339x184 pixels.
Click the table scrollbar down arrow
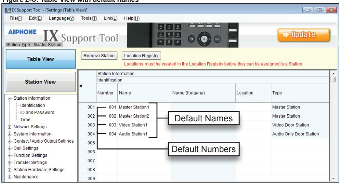[x=333, y=179]
